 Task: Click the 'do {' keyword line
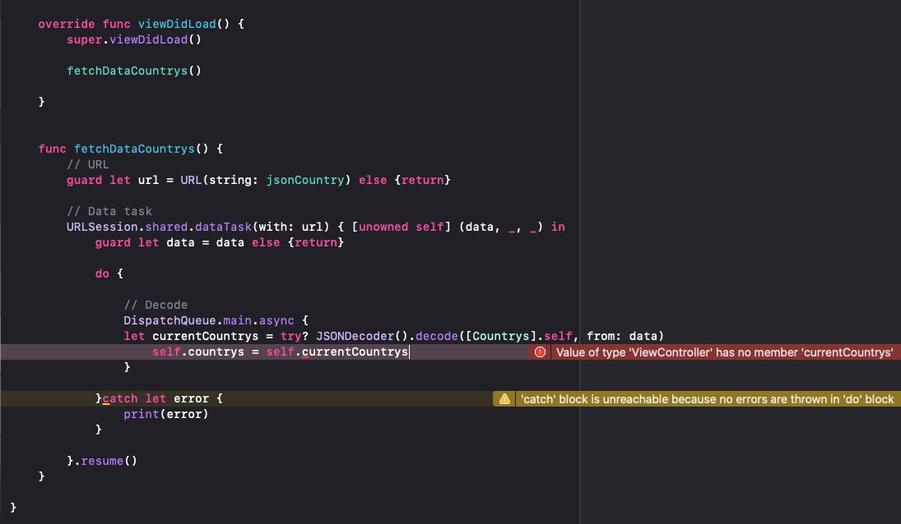pos(109,273)
